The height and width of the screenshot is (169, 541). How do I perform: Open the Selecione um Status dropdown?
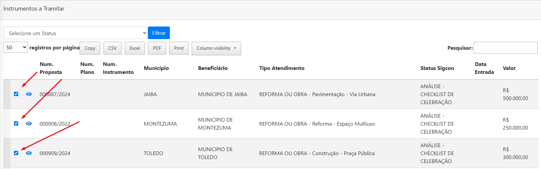(x=75, y=33)
